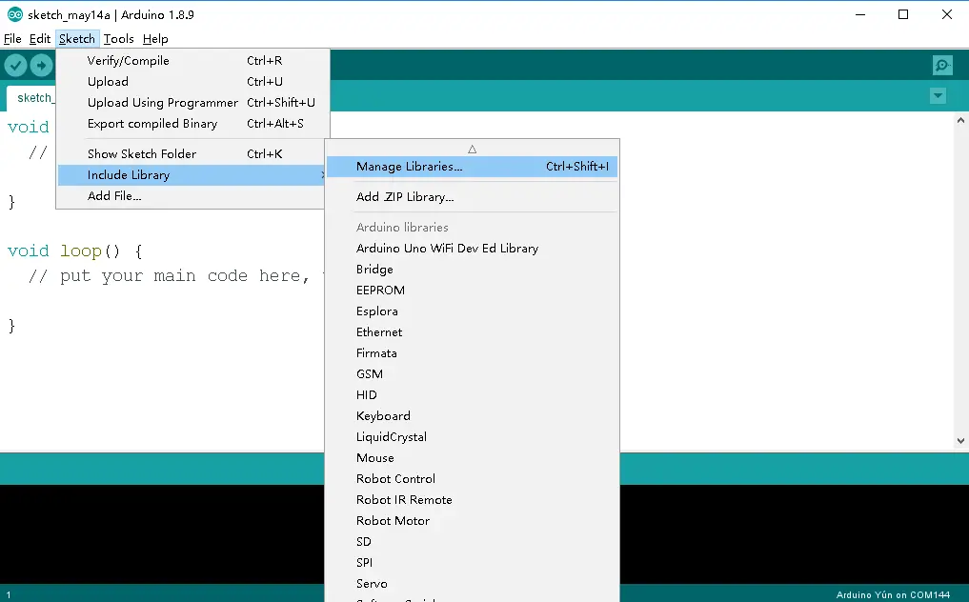Open the tab options dropdown arrow
Image resolution: width=969 pixels, height=602 pixels.
pos(939,96)
